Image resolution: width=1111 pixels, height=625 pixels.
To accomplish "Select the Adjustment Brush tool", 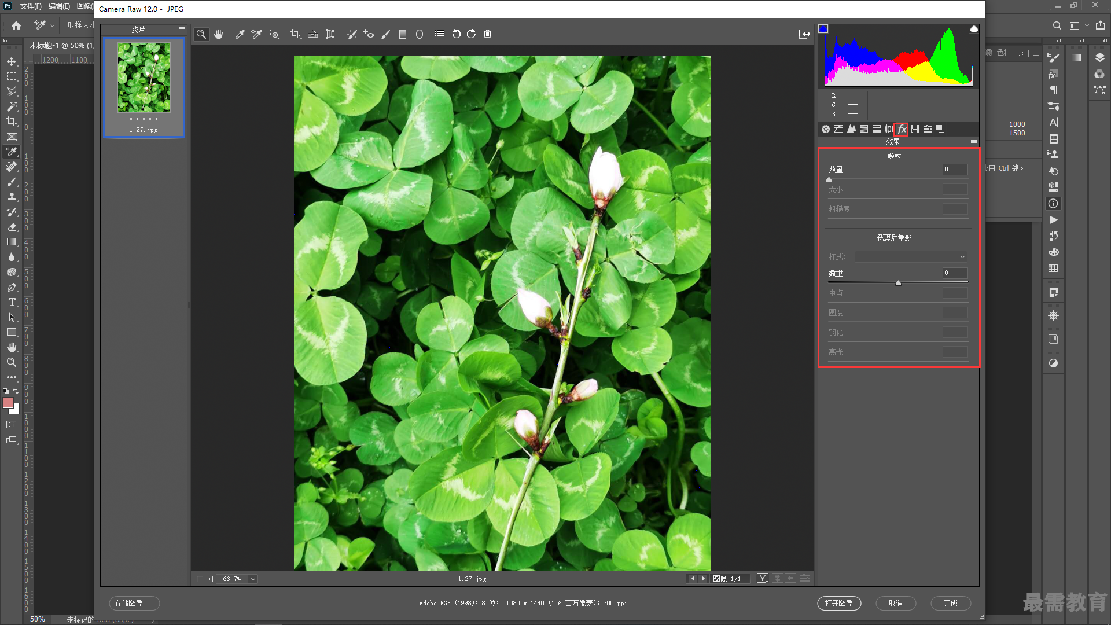I will [x=386, y=34].
